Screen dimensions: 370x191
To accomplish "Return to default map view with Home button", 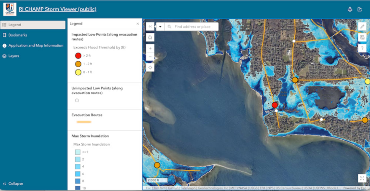I will (x=150, y=37).
